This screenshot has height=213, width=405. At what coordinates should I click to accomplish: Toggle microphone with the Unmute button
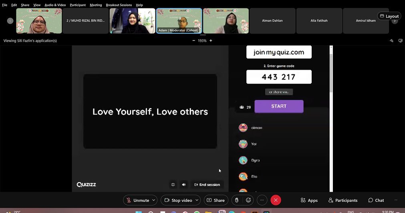[x=137, y=200]
